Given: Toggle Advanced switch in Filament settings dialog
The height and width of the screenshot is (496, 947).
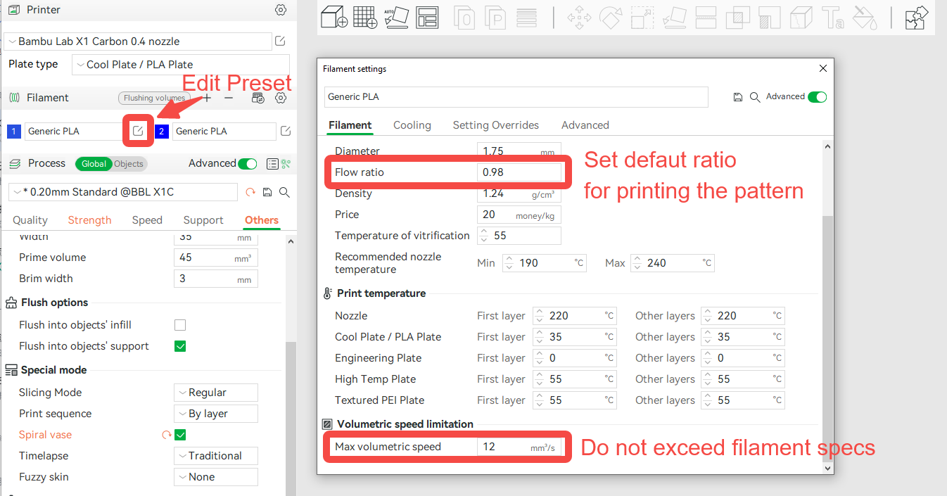Looking at the screenshot, I should coord(818,97).
